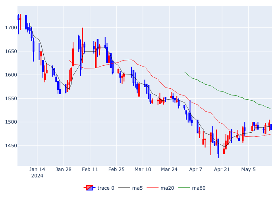Click the green ma60 legend line swatch

[x=184, y=188]
